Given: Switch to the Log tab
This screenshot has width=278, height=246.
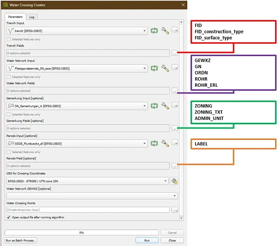Looking at the screenshot, I should [32, 17].
